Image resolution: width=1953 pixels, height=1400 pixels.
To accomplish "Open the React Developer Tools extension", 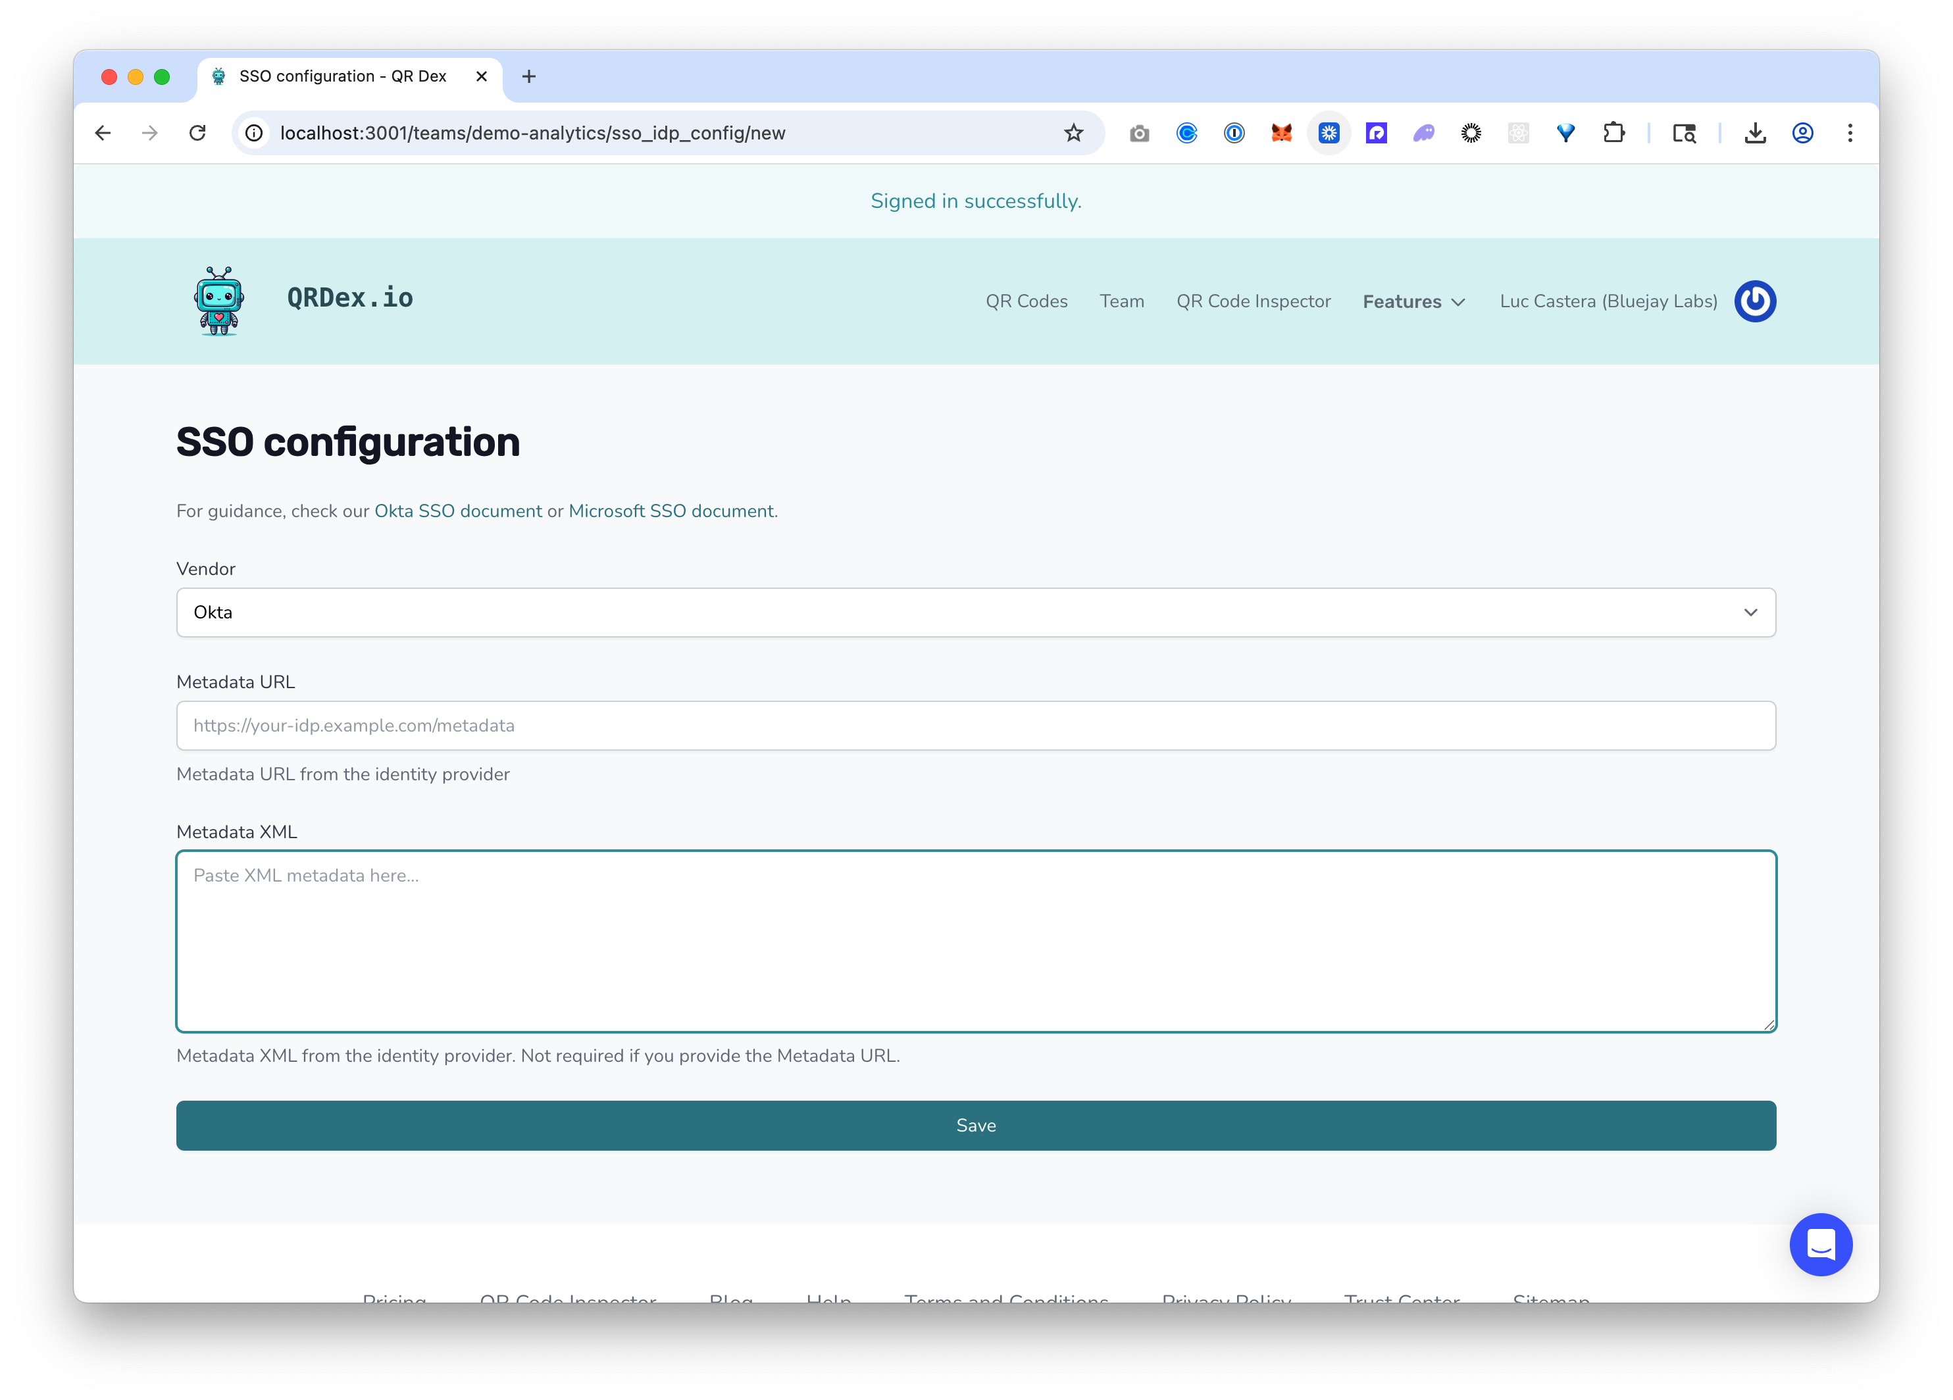I will 1518,133.
